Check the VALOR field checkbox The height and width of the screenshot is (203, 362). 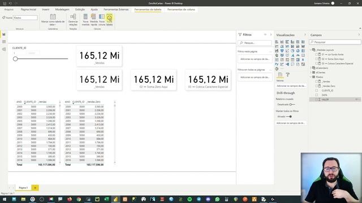click(x=317, y=99)
